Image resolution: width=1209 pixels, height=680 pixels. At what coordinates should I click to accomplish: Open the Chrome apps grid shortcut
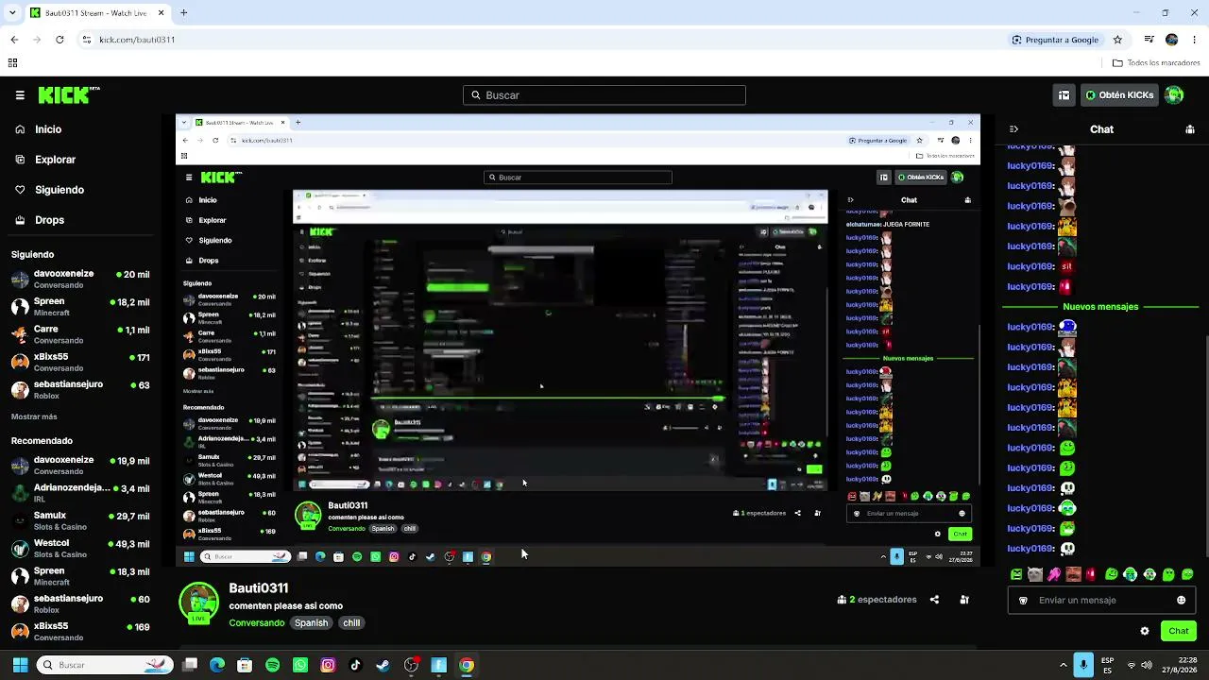pos(12,63)
